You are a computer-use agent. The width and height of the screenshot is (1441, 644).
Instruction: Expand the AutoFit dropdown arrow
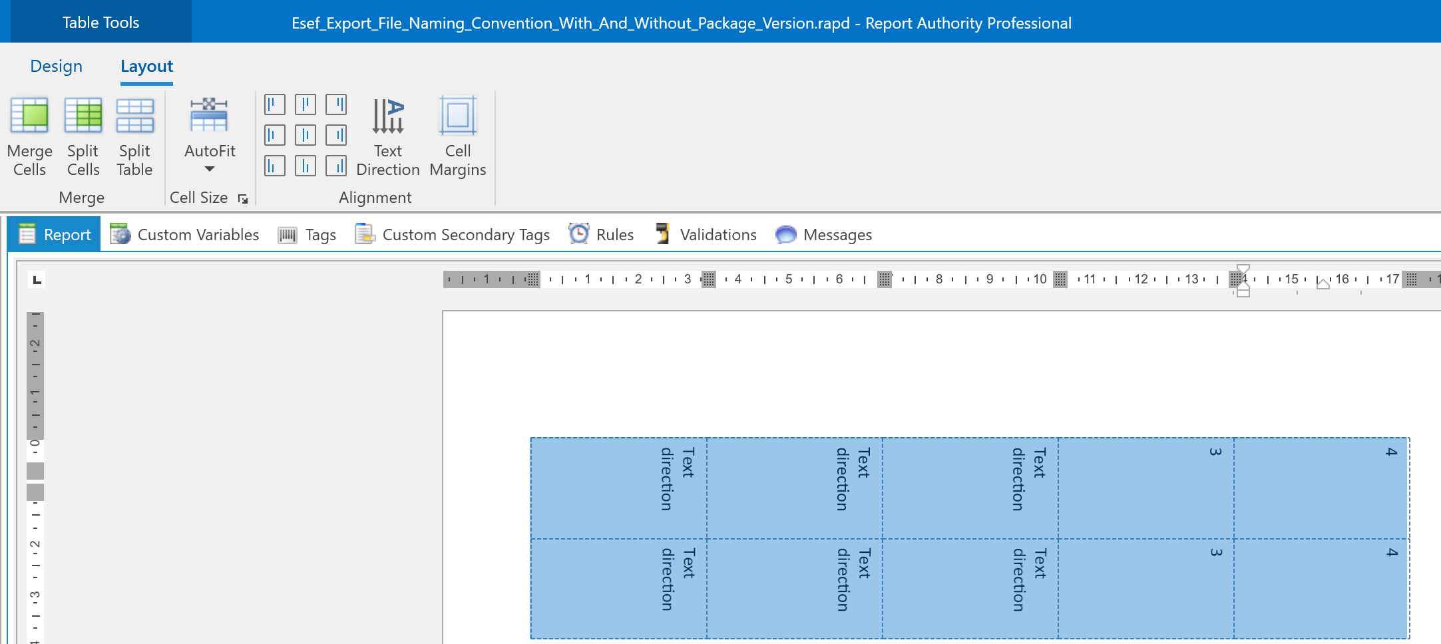[x=210, y=169]
